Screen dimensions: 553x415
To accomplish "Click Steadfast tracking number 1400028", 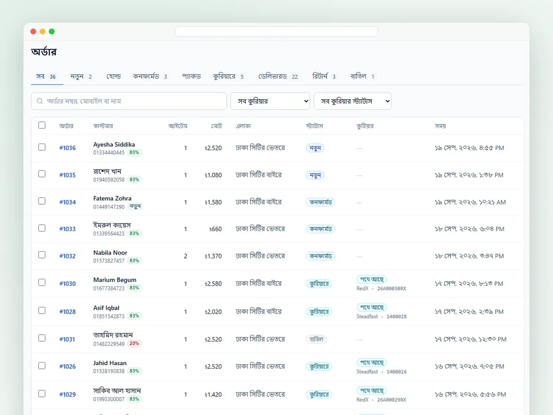I will tap(396, 317).
